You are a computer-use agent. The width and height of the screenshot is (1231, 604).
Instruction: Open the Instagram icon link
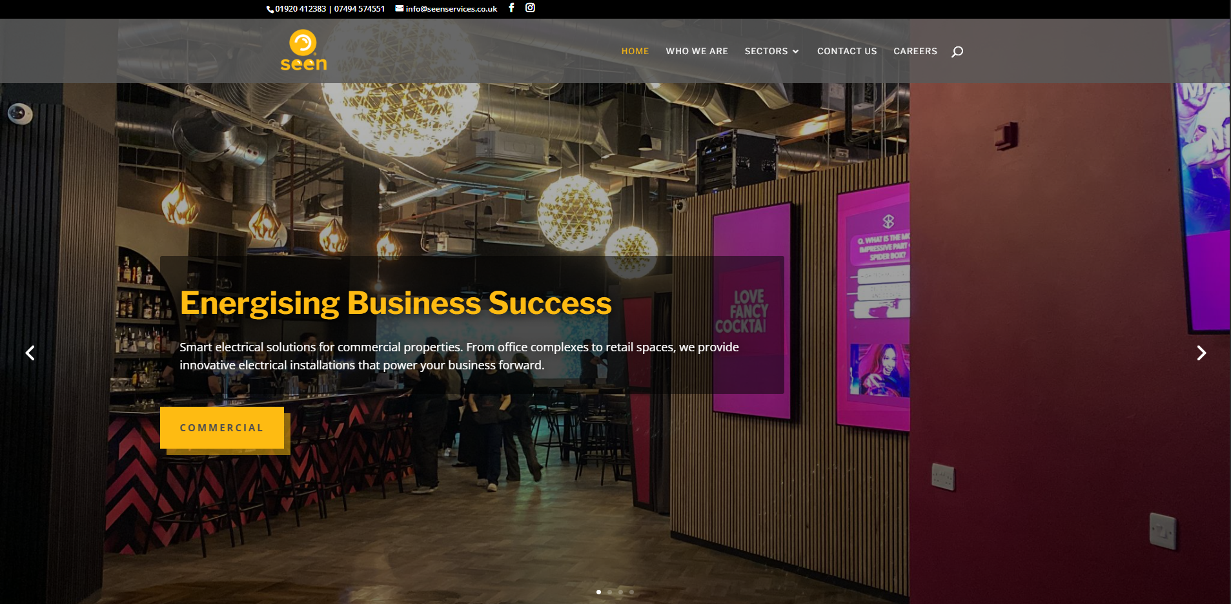click(530, 8)
